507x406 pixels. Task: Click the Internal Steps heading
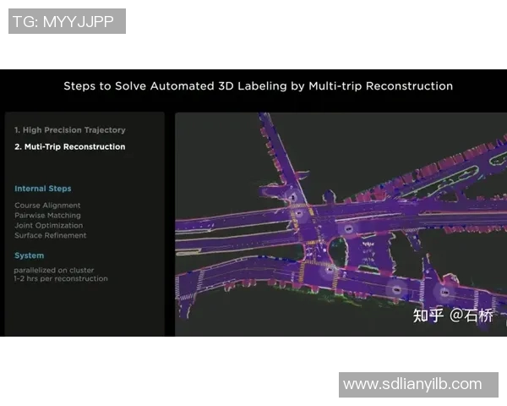[x=43, y=189]
